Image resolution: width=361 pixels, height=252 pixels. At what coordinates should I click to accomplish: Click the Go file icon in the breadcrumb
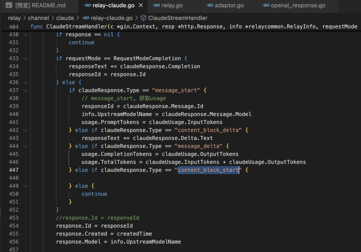[86, 18]
